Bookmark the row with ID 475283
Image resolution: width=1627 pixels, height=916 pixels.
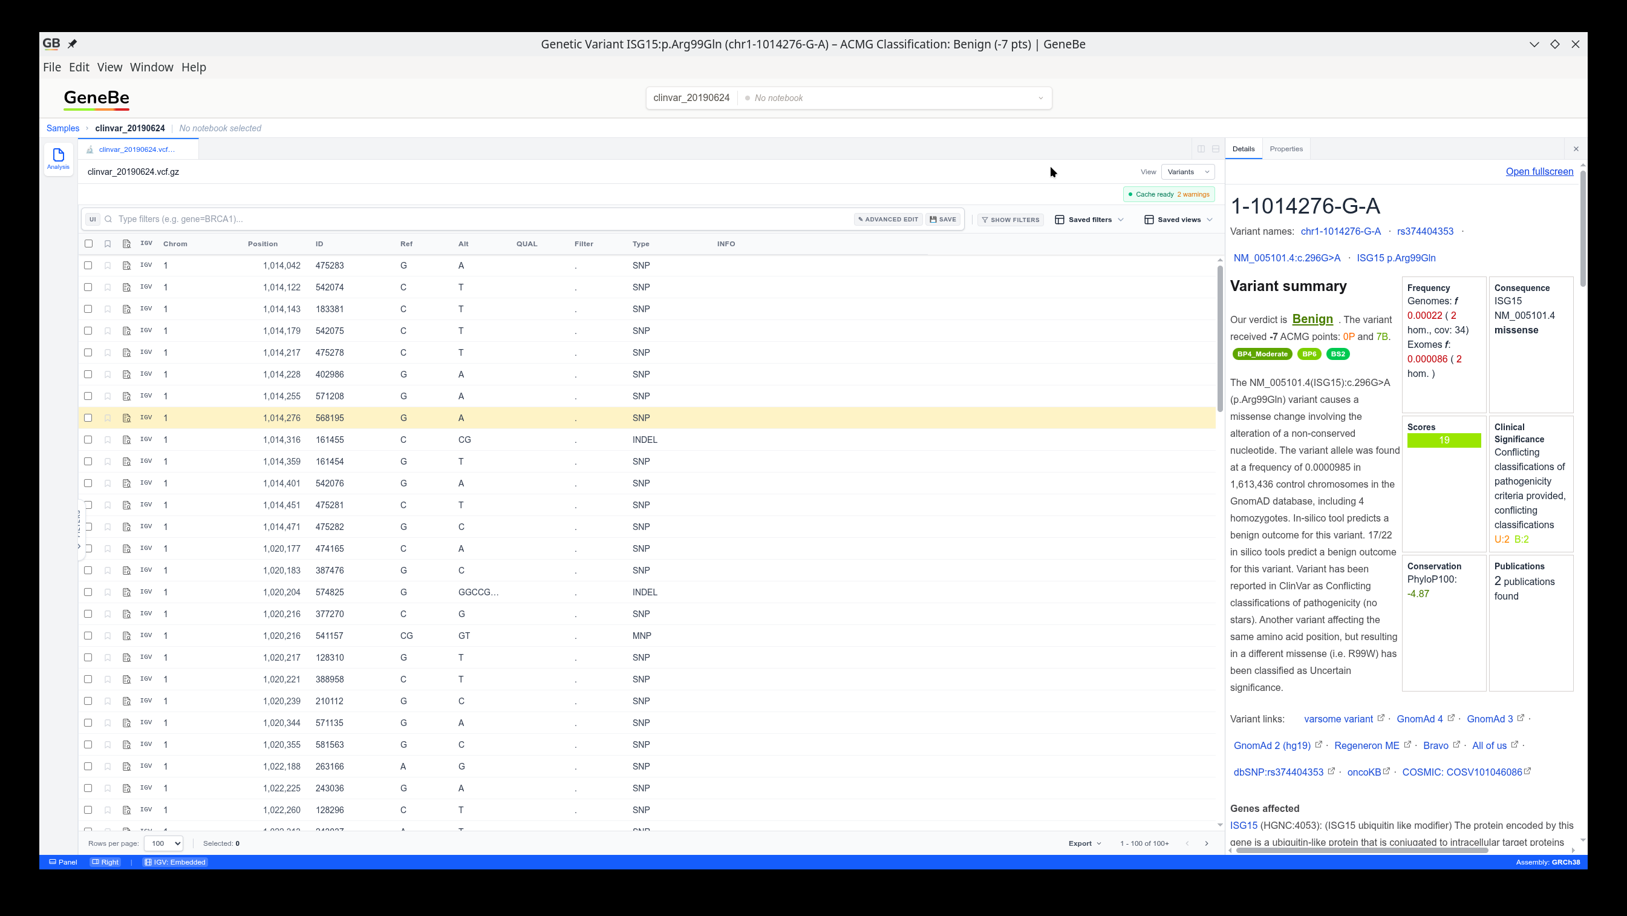(x=108, y=266)
